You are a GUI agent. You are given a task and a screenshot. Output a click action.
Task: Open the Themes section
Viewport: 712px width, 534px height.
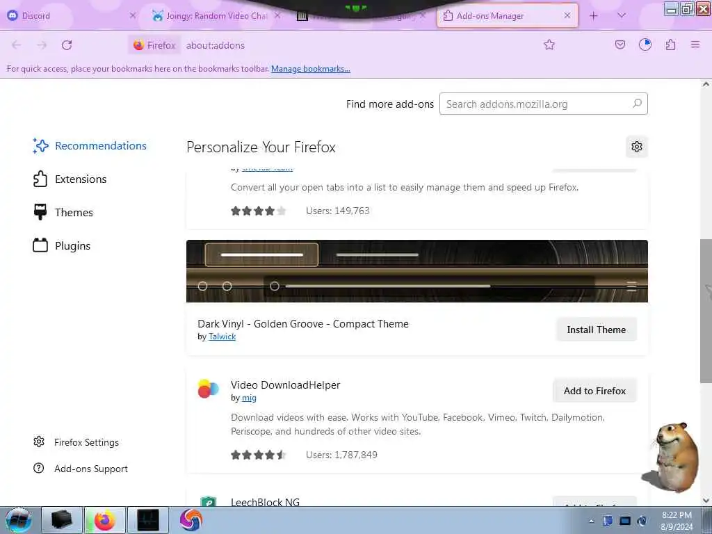pyautogui.click(x=63, y=212)
